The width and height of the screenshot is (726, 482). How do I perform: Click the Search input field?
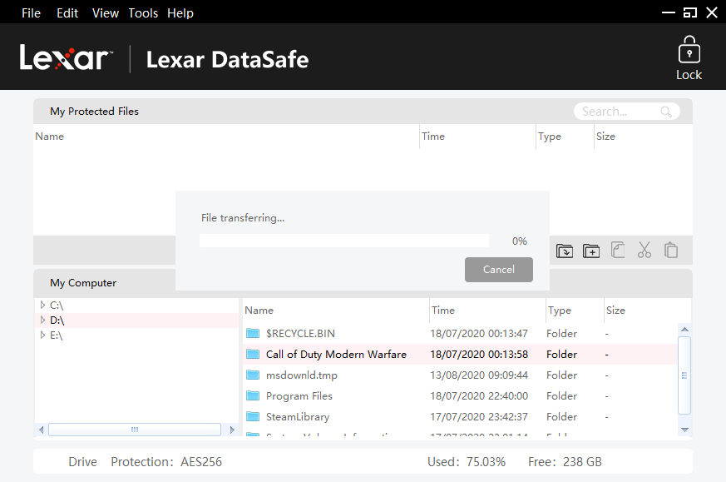(626, 112)
